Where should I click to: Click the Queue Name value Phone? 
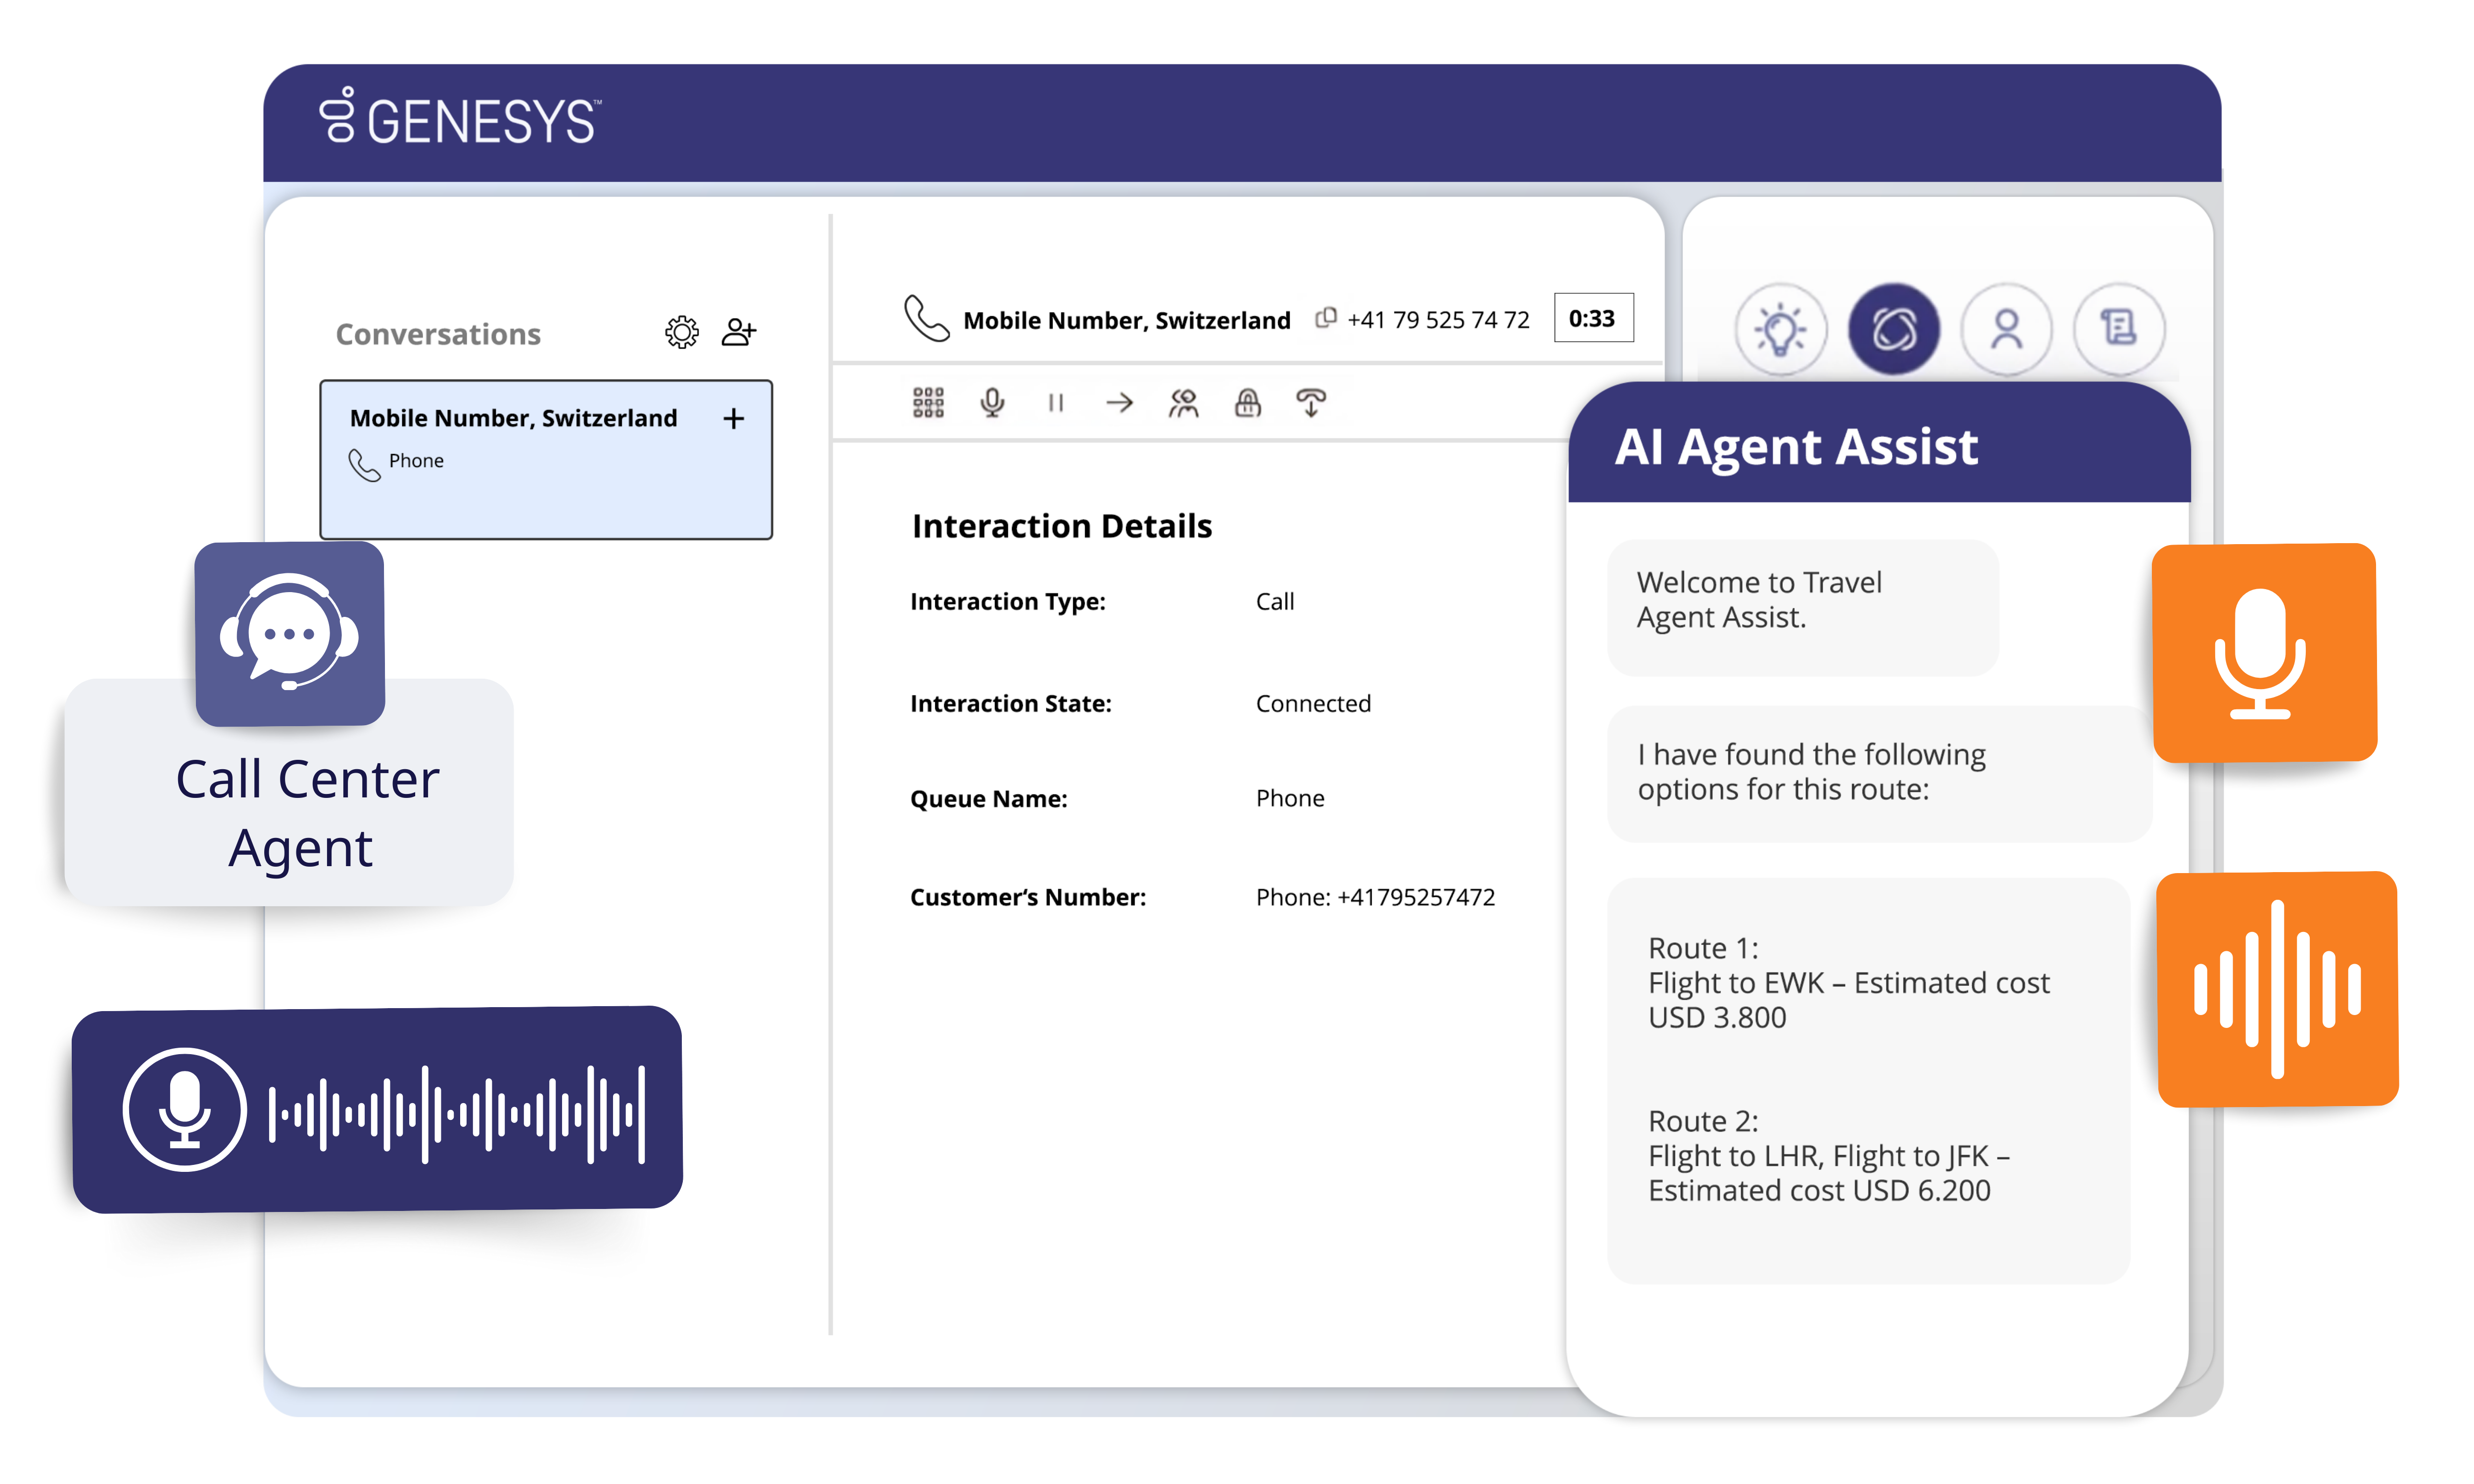click(x=1290, y=798)
